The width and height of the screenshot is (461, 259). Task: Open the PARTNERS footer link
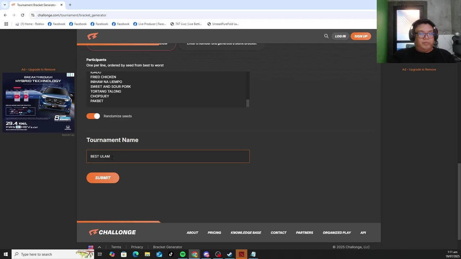pos(304,233)
